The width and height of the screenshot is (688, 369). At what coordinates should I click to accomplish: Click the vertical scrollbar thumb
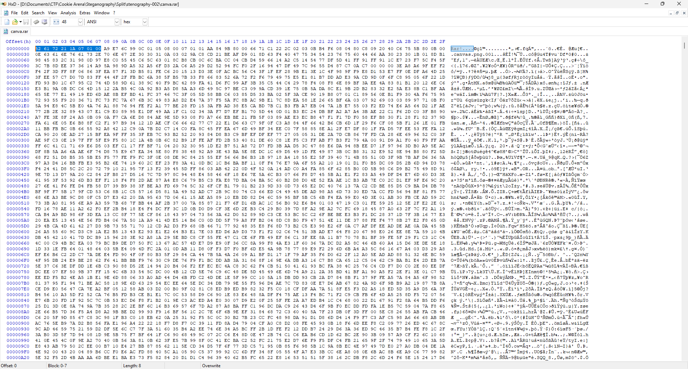684,45
